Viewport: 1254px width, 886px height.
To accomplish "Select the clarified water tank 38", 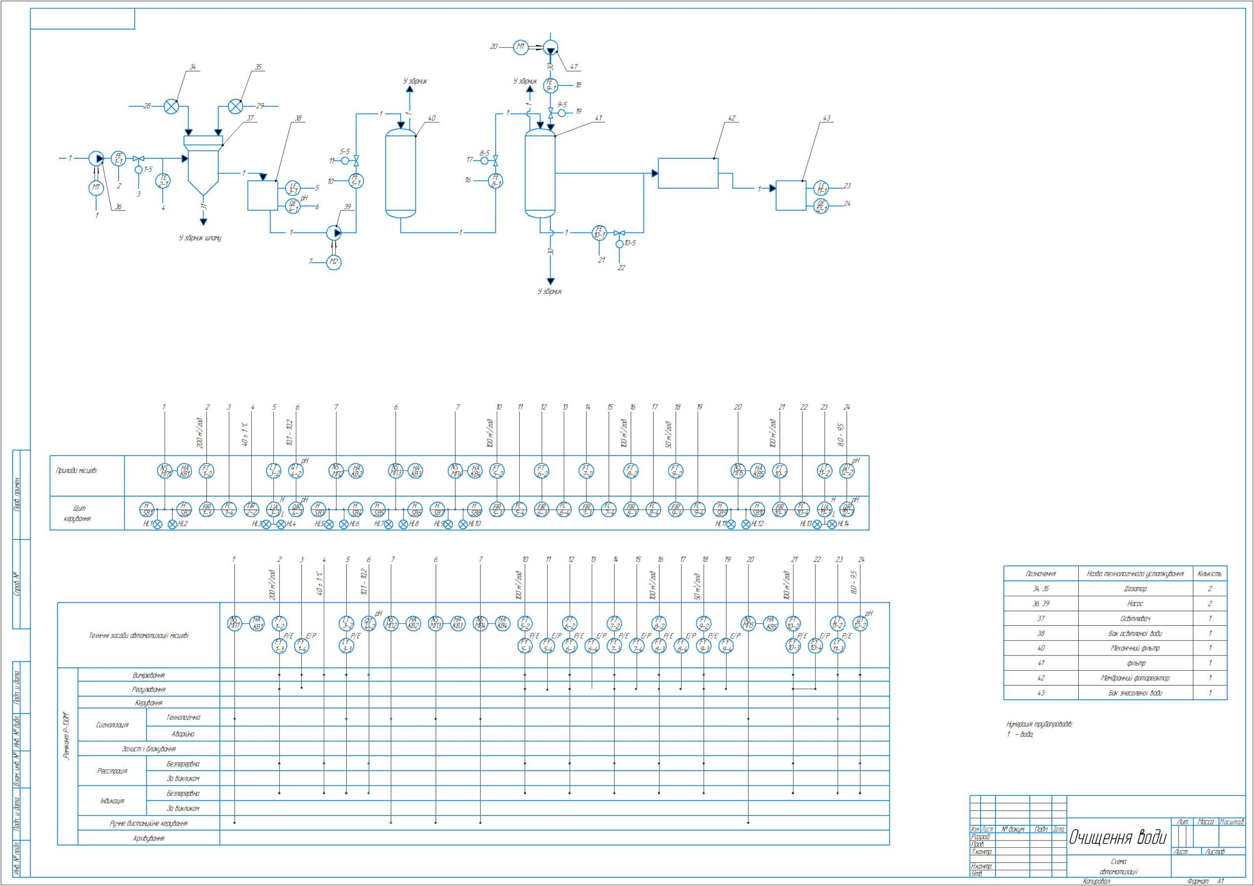I will pos(263,195).
